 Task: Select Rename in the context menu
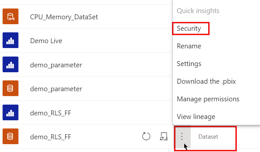click(x=189, y=46)
